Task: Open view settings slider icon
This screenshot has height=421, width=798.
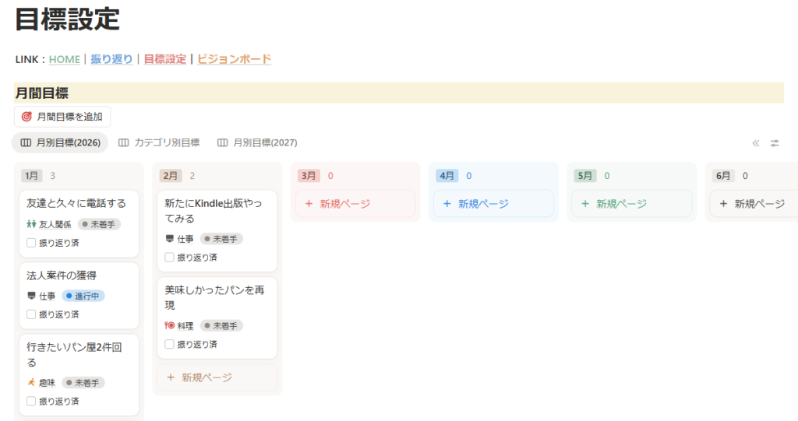Action: [775, 143]
